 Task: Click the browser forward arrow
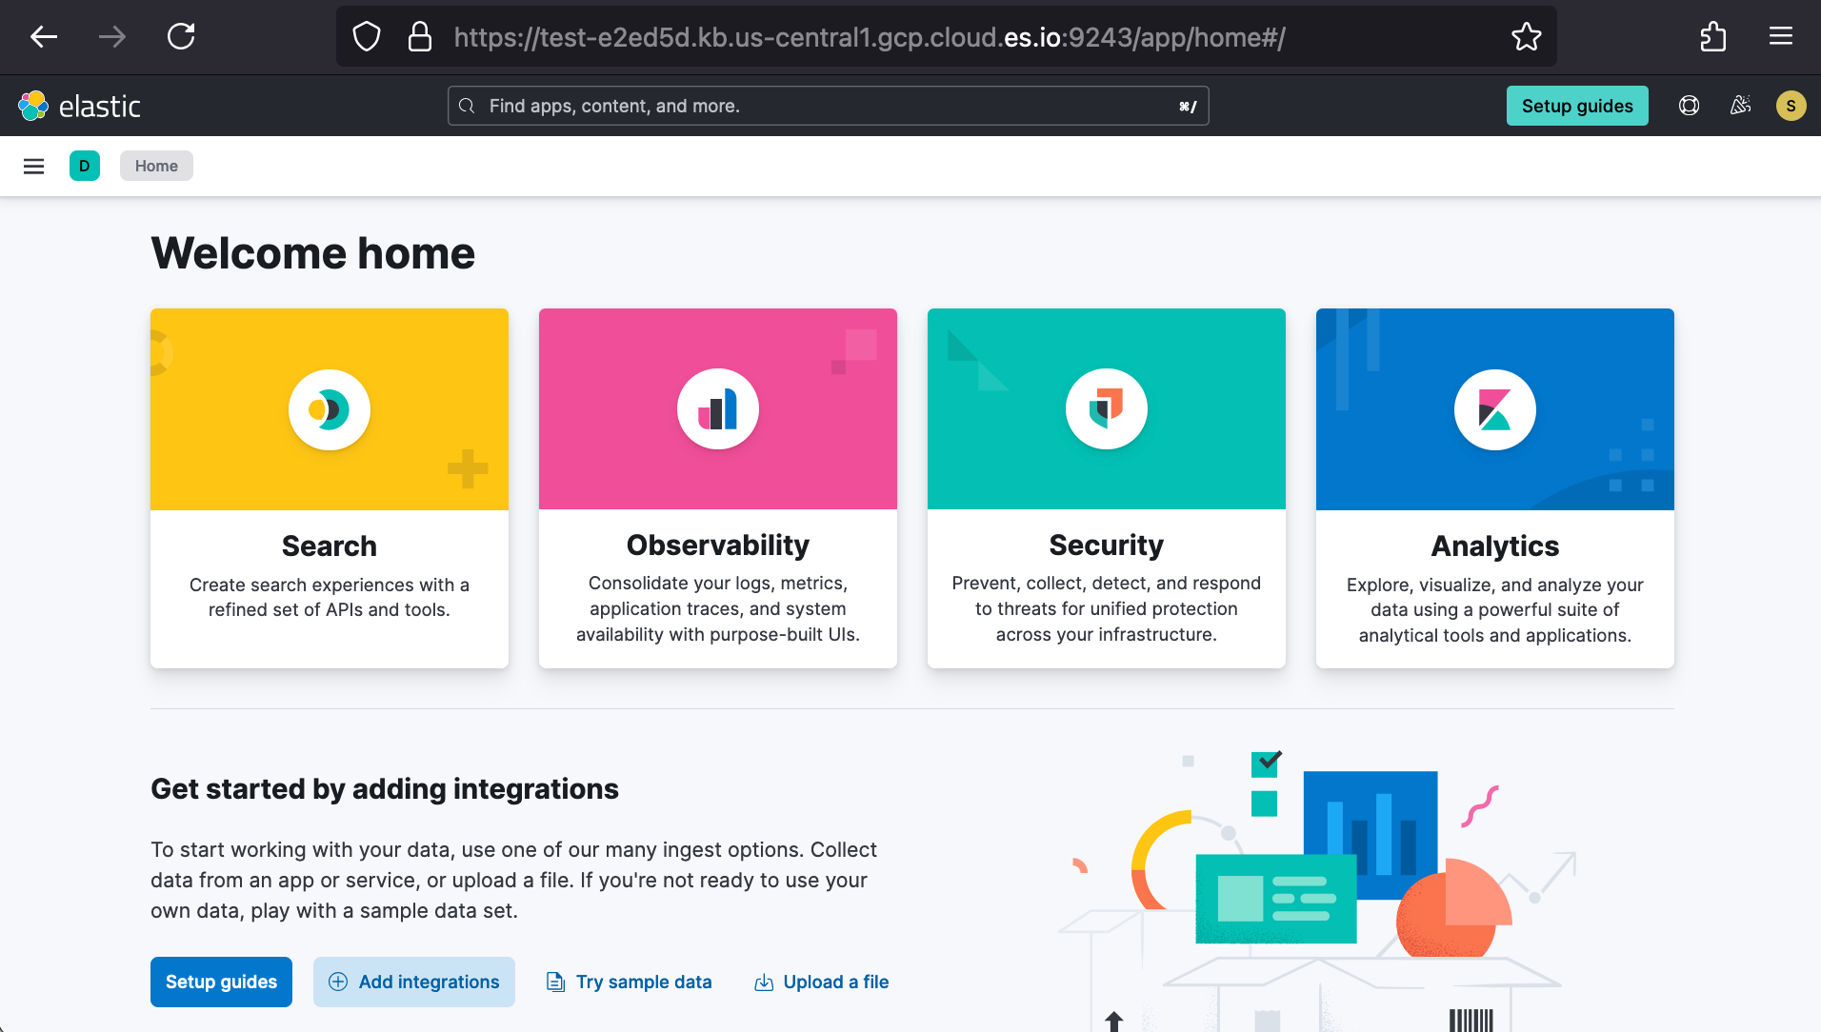[x=112, y=37]
